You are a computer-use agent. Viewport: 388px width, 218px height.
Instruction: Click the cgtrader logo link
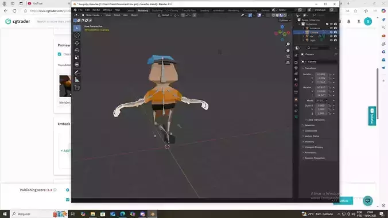coord(18,22)
